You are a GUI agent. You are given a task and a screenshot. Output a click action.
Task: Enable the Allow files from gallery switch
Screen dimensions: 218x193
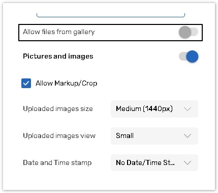click(189, 32)
